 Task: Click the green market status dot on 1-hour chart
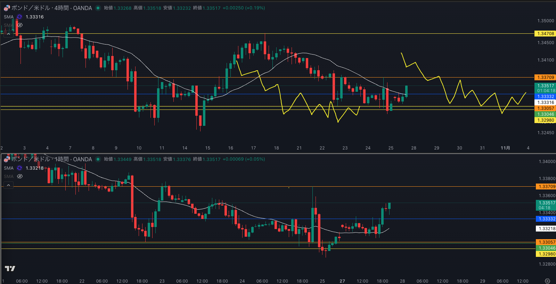pyautogui.click(x=98, y=159)
